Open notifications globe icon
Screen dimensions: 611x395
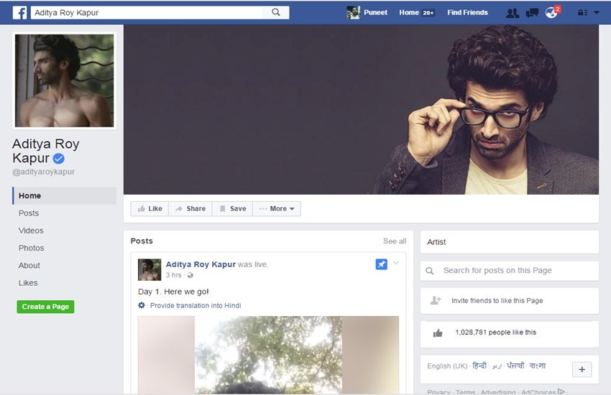(551, 13)
